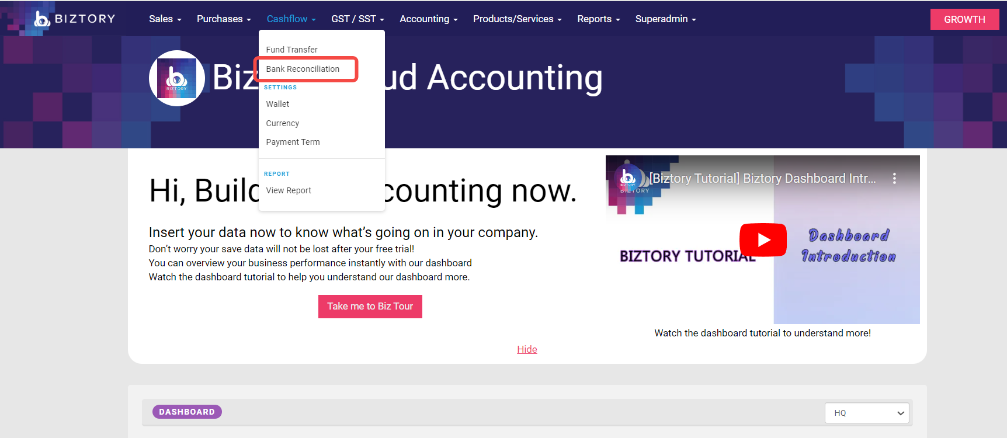This screenshot has width=1007, height=438.
Task: Open the Reports dropdown menu
Action: pyautogui.click(x=599, y=19)
